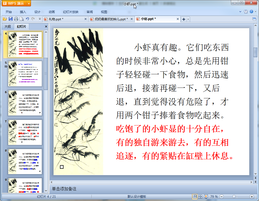Open the WPS 演示 application menu
The width and height of the screenshot is (259, 201).
[14, 3]
